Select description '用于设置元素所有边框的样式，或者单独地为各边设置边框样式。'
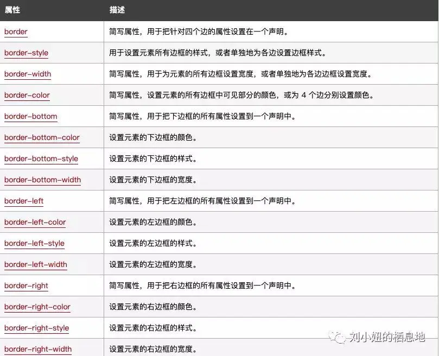 tap(218, 53)
